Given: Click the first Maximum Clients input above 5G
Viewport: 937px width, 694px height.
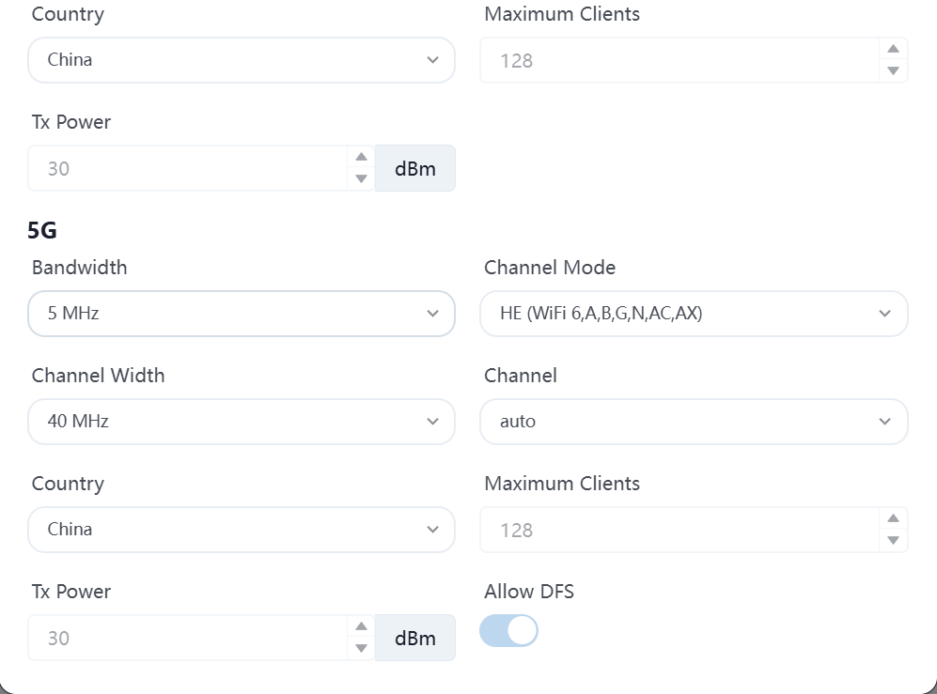Looking at the screenshot, I should click(x=677, y=61).
